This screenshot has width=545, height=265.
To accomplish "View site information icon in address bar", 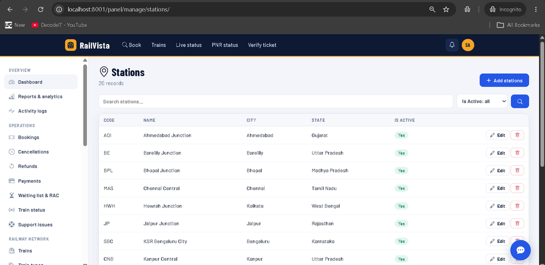I will tap(60, 10).
